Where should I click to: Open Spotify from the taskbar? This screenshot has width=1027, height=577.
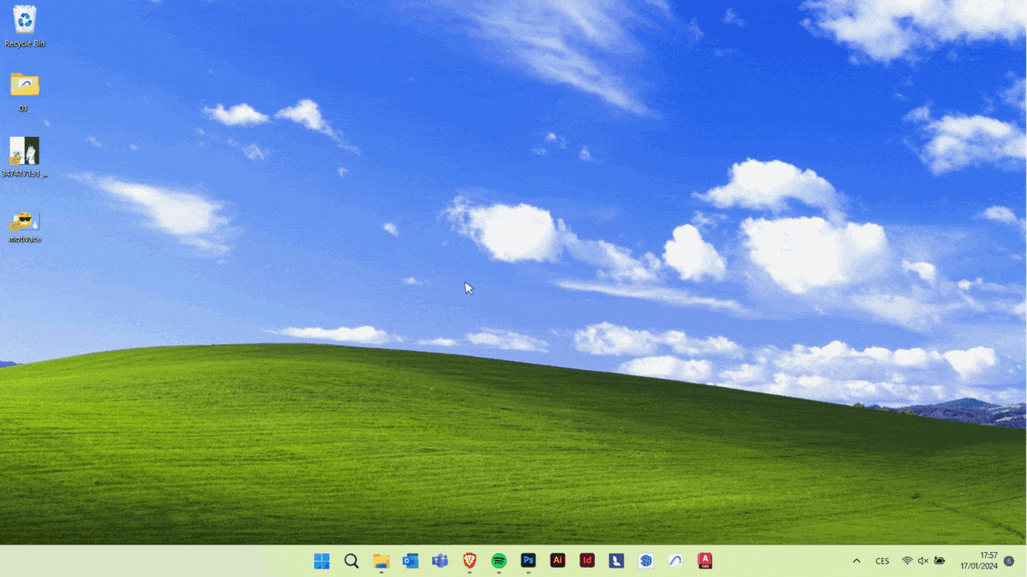pos(499,561)
